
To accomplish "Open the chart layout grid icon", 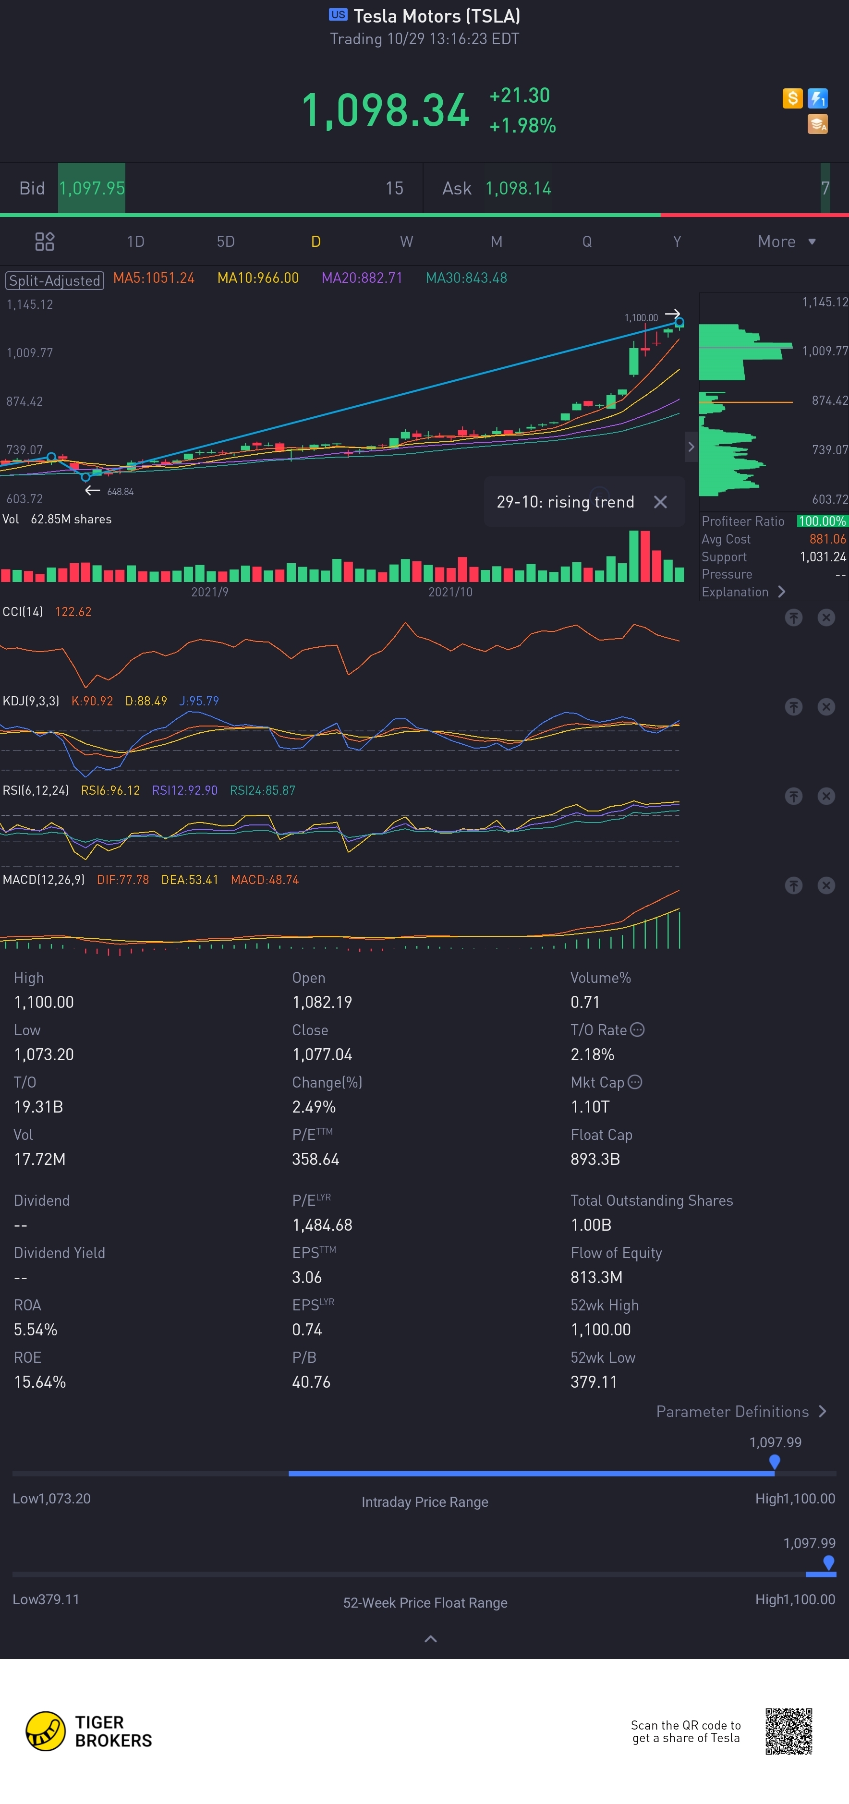I will 45,242.
